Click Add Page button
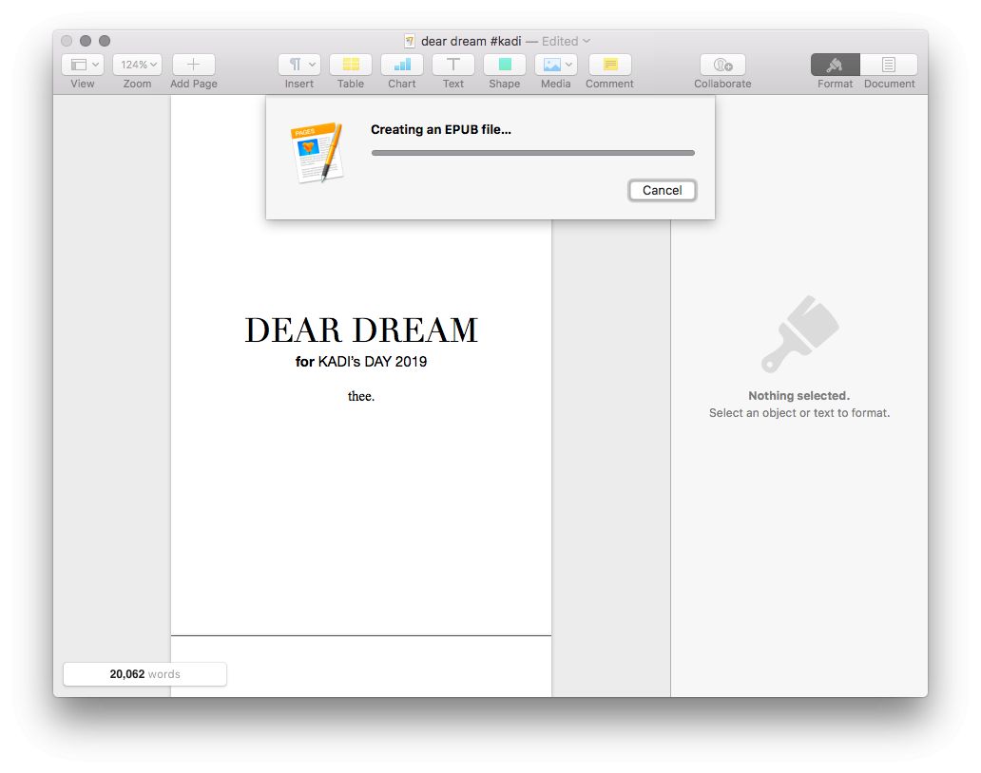 point(193,65)
